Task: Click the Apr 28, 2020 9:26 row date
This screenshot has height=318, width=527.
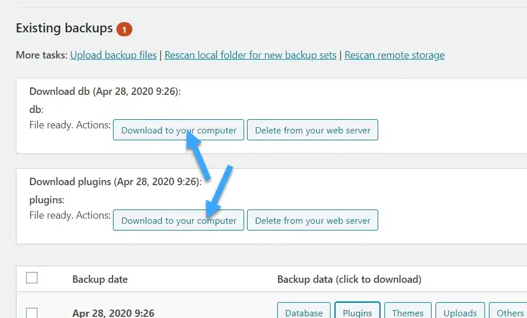Action: click(x=113, y=313)
